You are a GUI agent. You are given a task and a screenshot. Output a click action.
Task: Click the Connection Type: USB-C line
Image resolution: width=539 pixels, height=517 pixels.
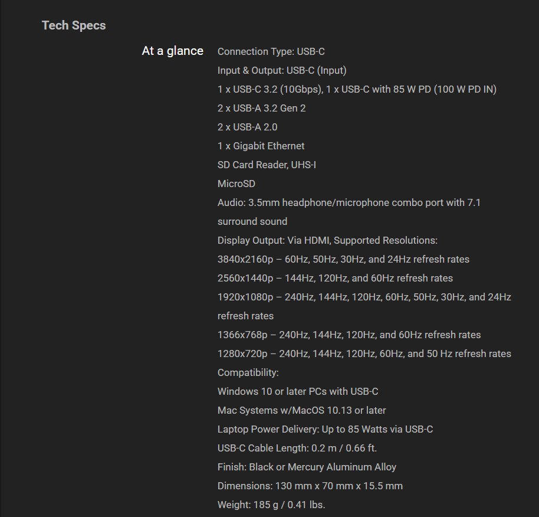click(271, 52)
